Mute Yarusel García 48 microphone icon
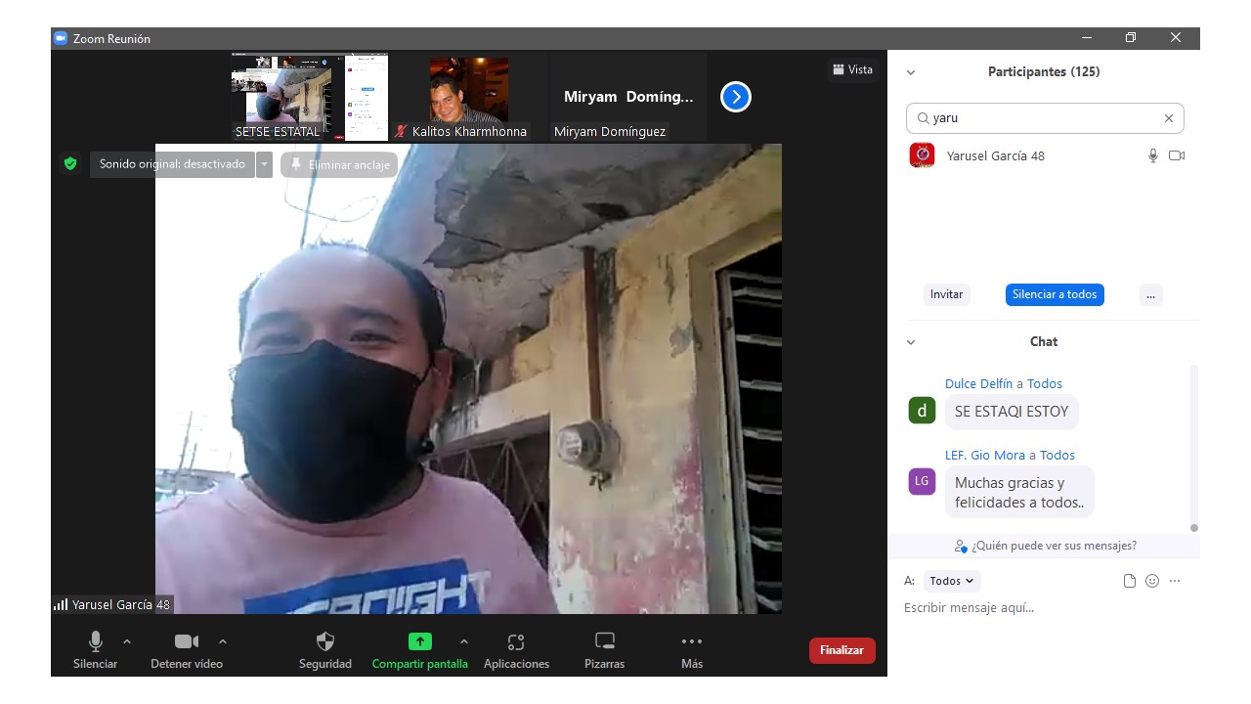Image resolution: width=1251 pixels, height=704 pixels. 1153,155
